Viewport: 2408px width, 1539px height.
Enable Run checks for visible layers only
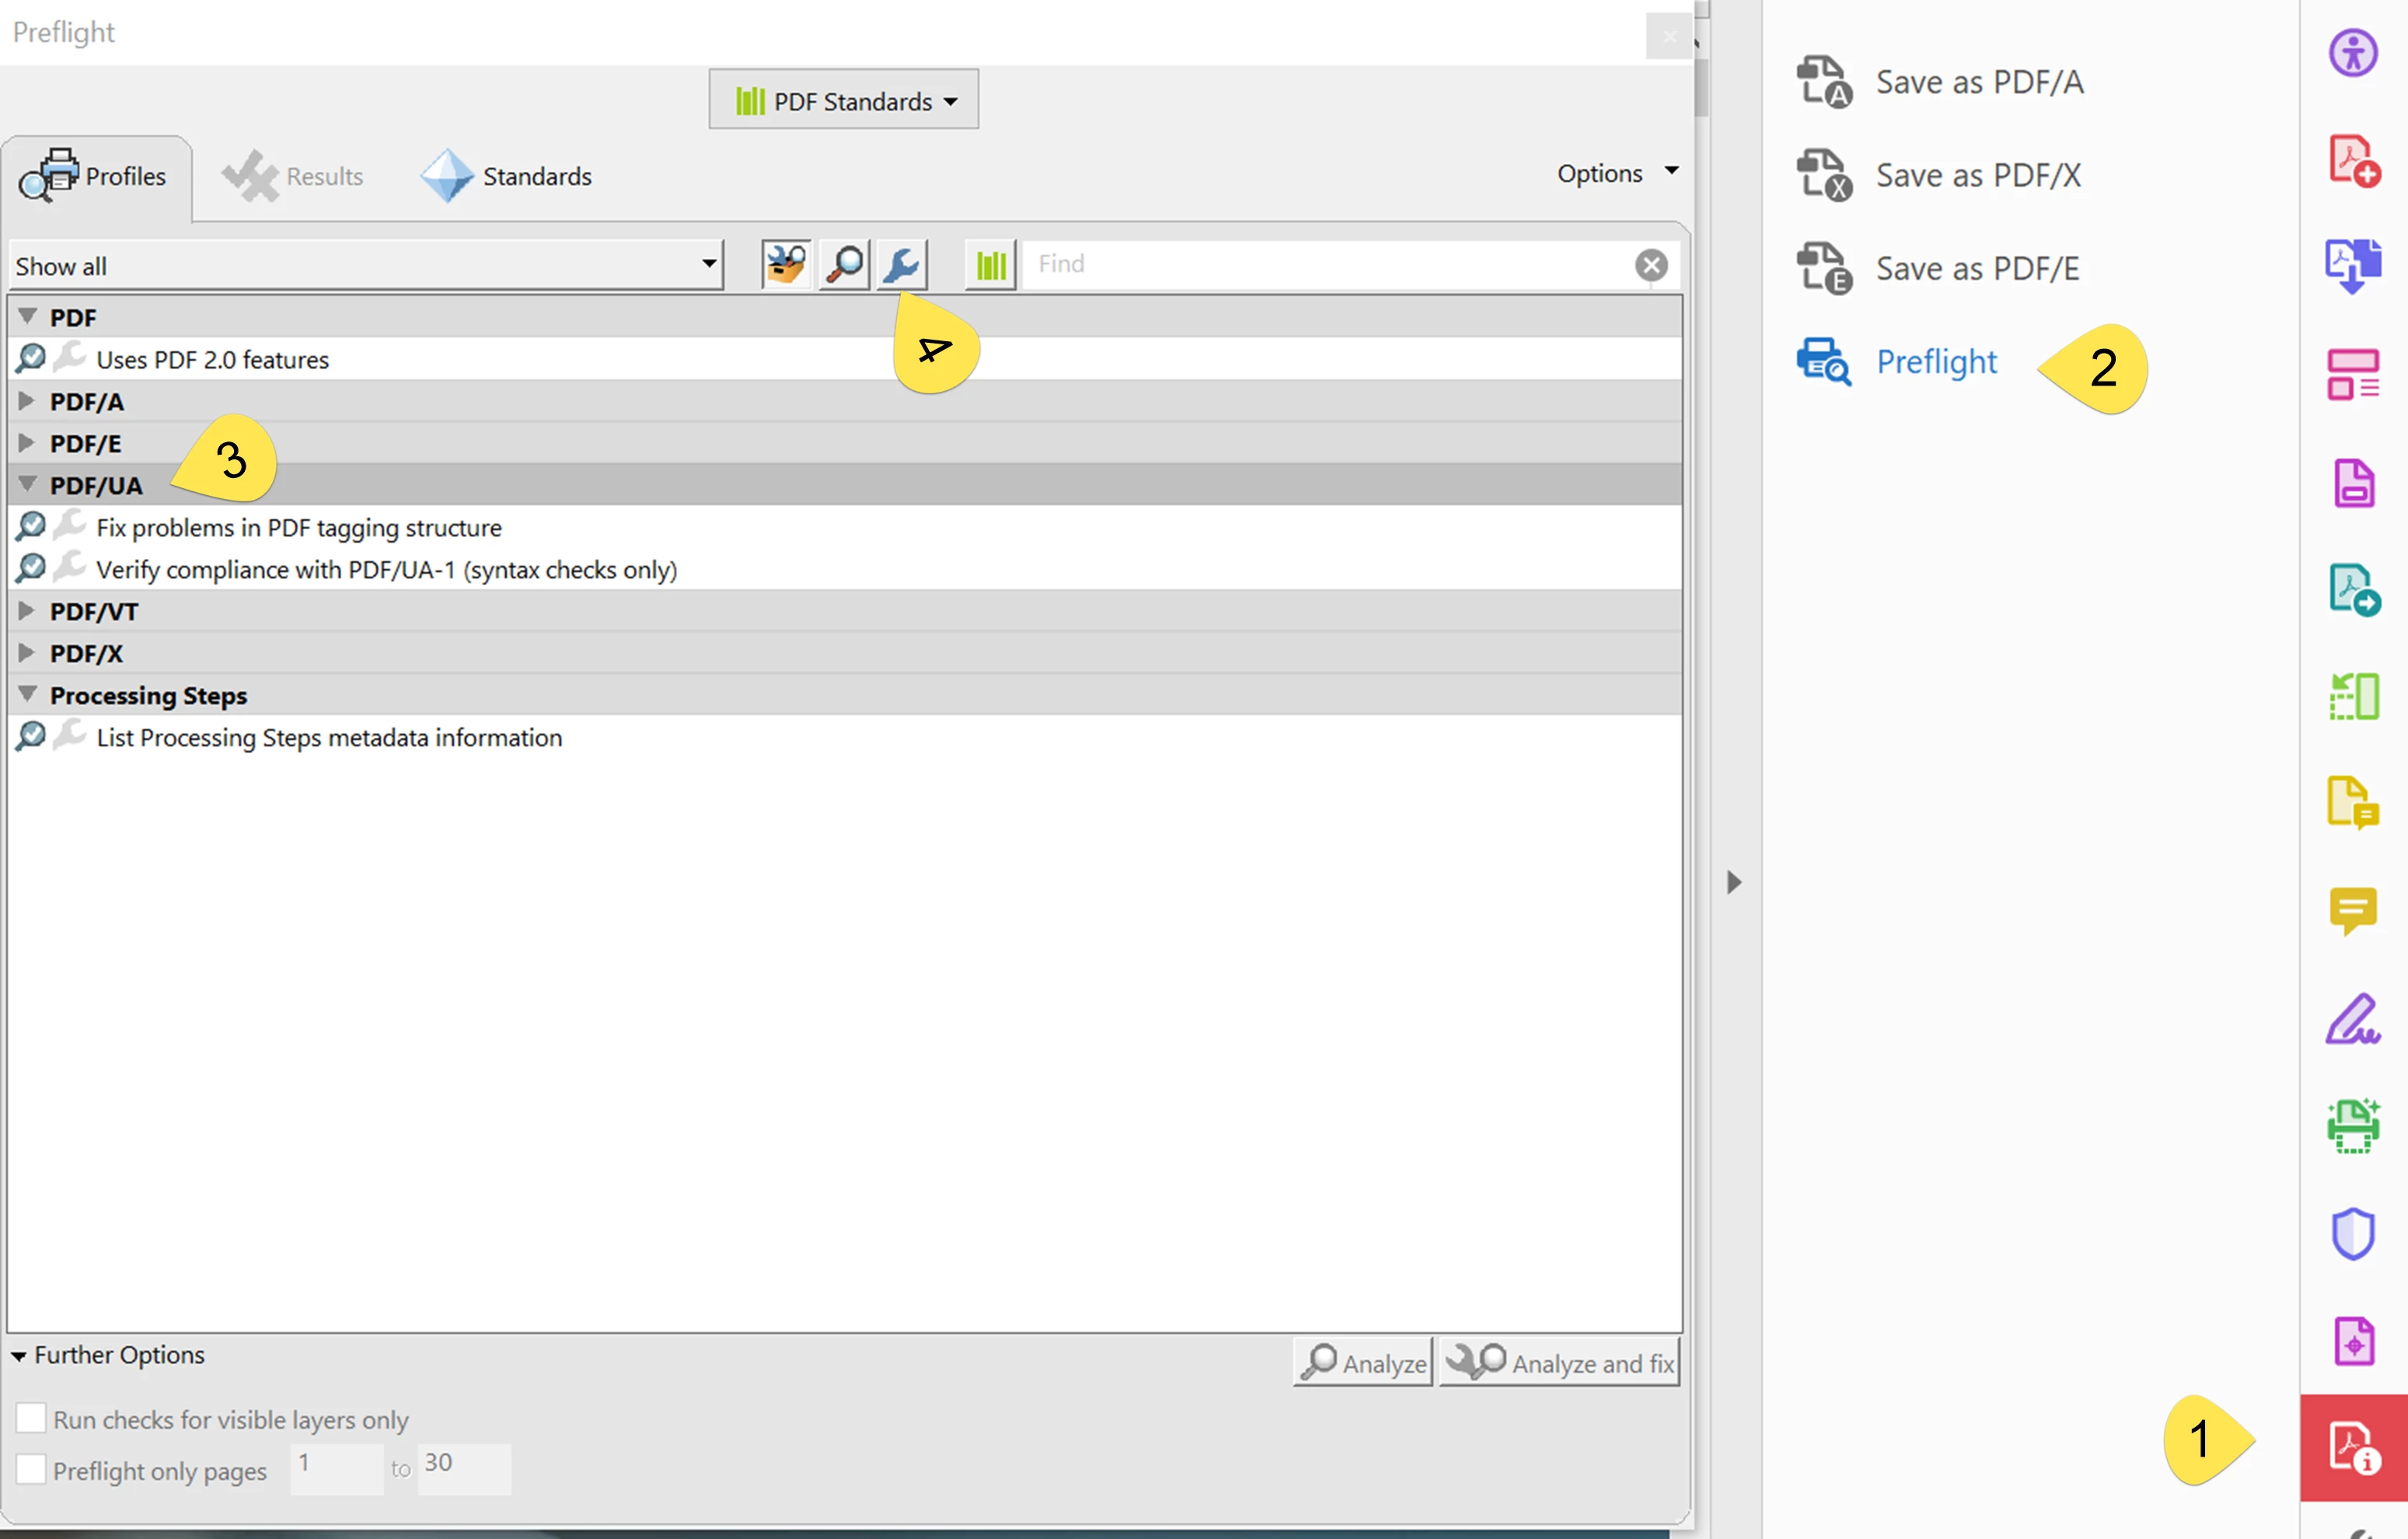(x=31, y=1418)
